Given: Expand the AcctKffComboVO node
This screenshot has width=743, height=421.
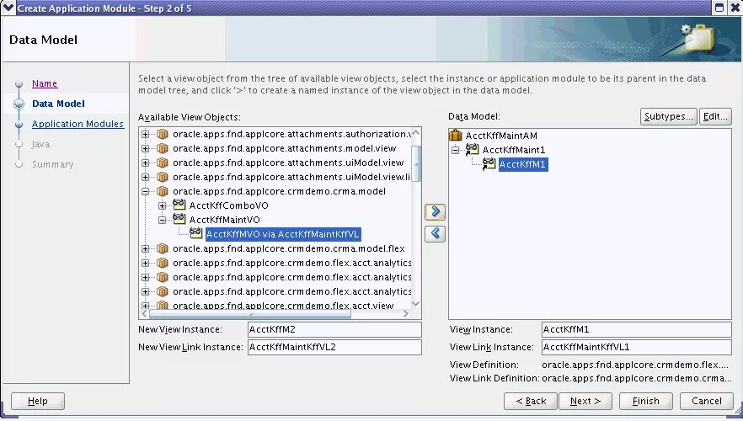Looking at the screenshot, I should [162, 205].
